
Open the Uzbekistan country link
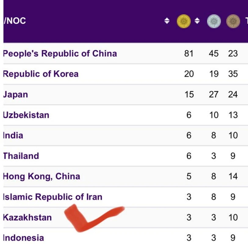(x=26, y=115)
